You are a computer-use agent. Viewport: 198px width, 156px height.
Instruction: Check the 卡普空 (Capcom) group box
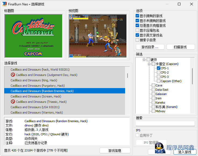pyautogui.click(x=153, y=64)
